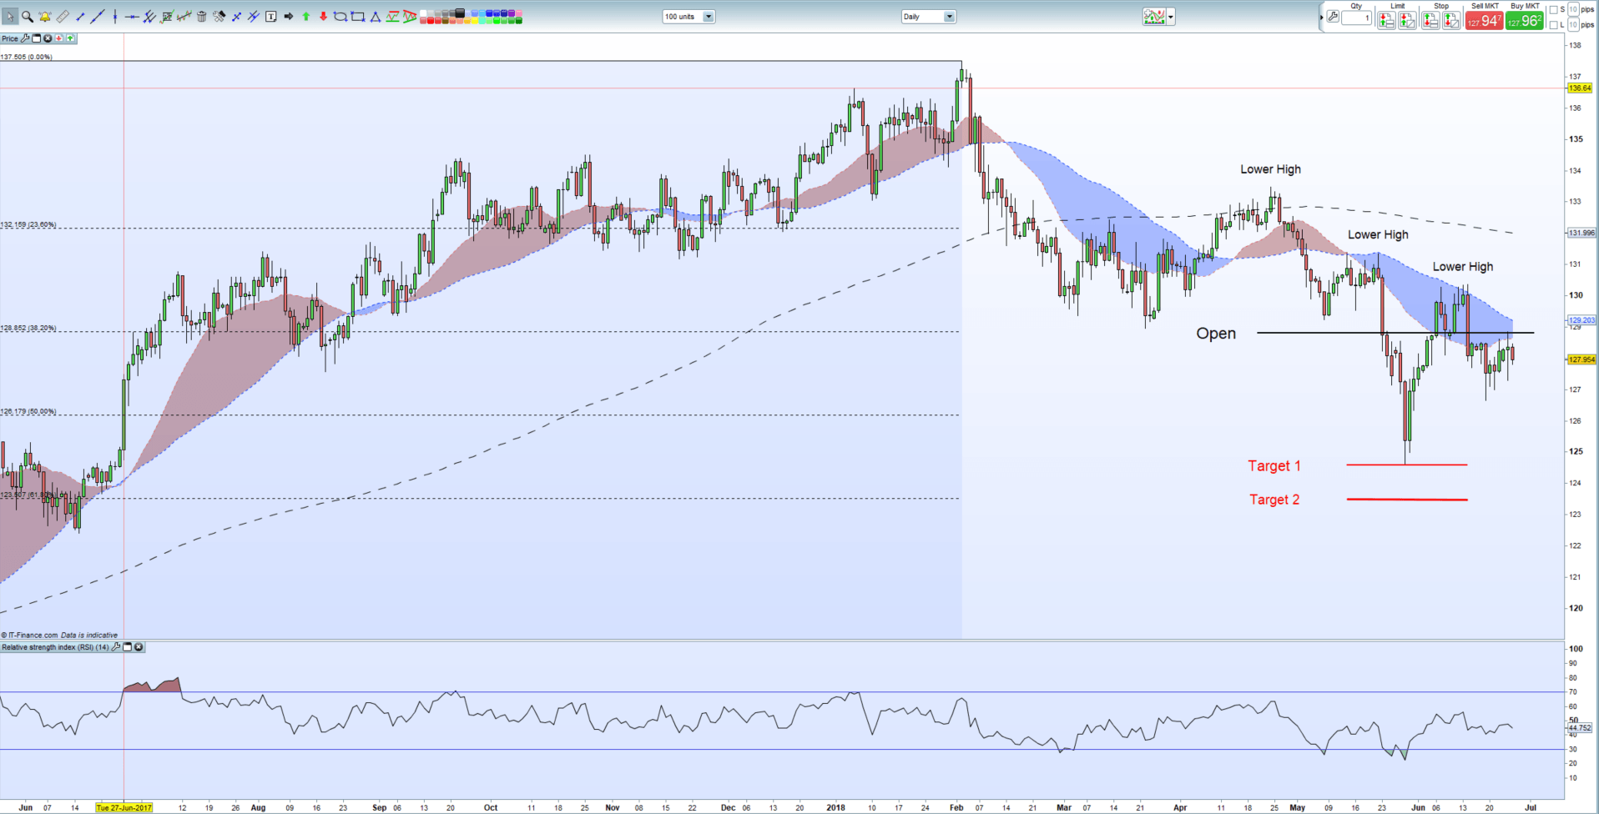1599x814 pixels.
Task: Pick the yellow color swatch
Action: [475, 20]
